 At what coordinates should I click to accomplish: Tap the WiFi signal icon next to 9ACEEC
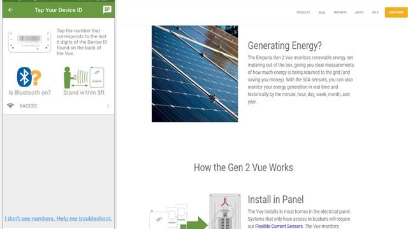pyautogui.click(x=10, y=106)
